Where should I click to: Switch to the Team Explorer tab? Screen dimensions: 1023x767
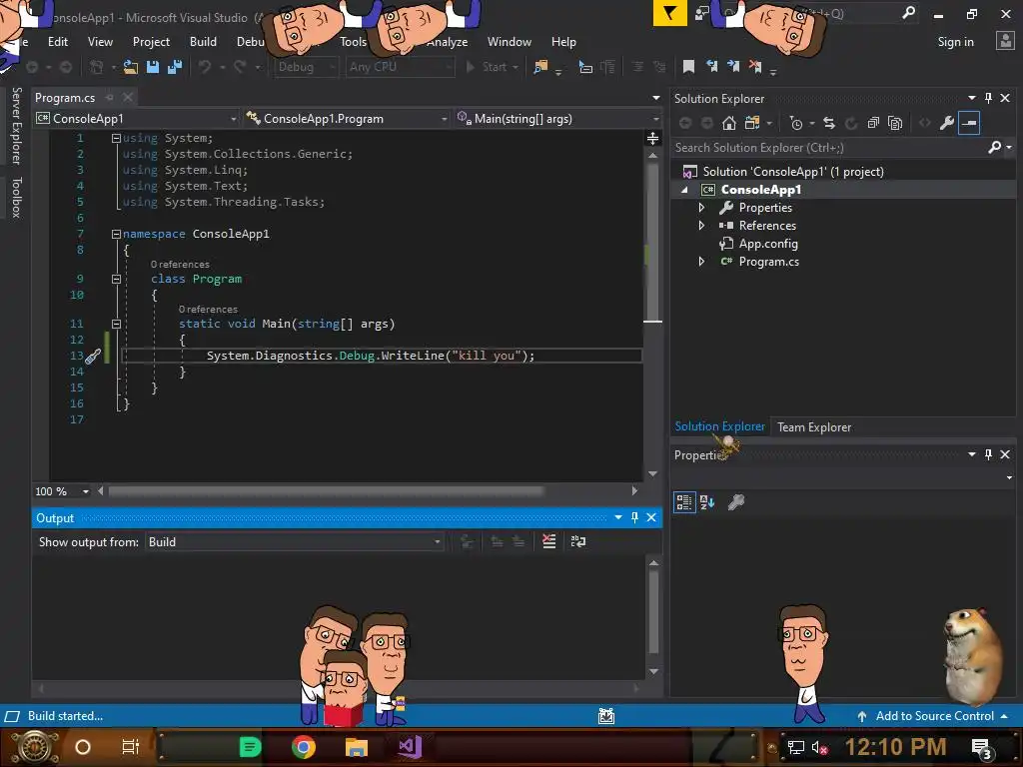click(814, 427)
